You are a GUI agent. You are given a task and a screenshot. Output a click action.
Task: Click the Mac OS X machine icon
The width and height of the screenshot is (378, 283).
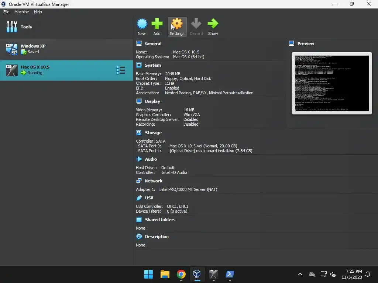click(12, 70)
